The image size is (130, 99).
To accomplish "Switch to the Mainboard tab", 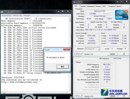I will [90, 6].
